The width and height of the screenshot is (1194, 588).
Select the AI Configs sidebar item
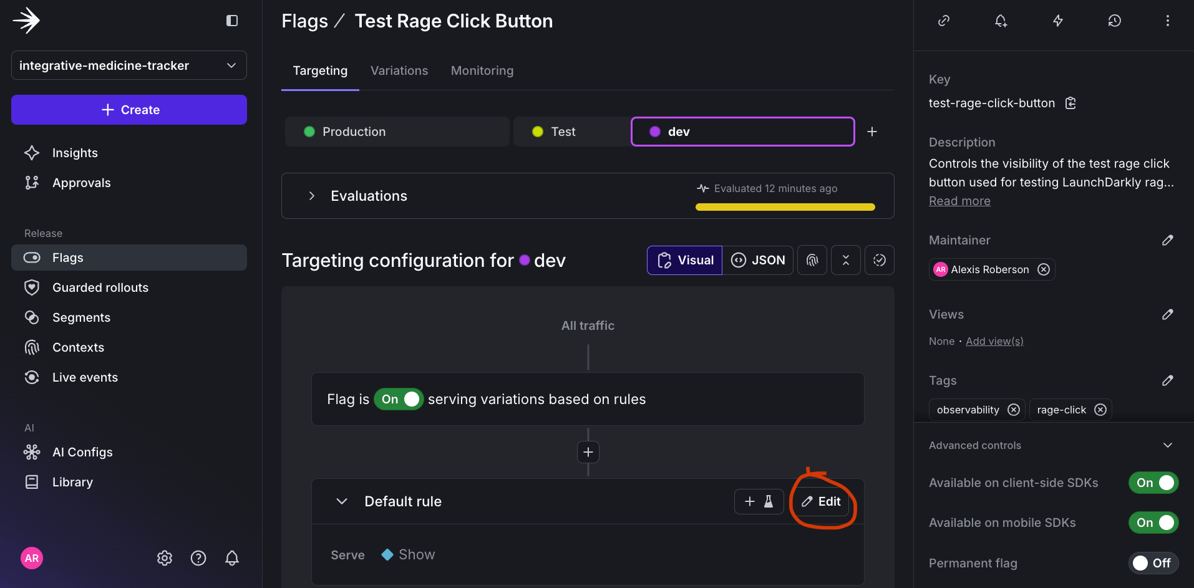click(82, 451)
